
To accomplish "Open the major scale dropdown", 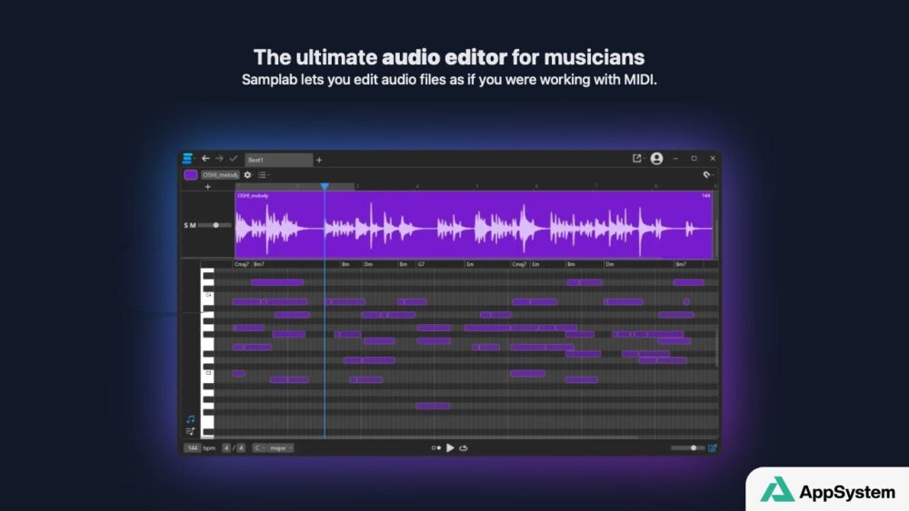I will click(281, 448).
